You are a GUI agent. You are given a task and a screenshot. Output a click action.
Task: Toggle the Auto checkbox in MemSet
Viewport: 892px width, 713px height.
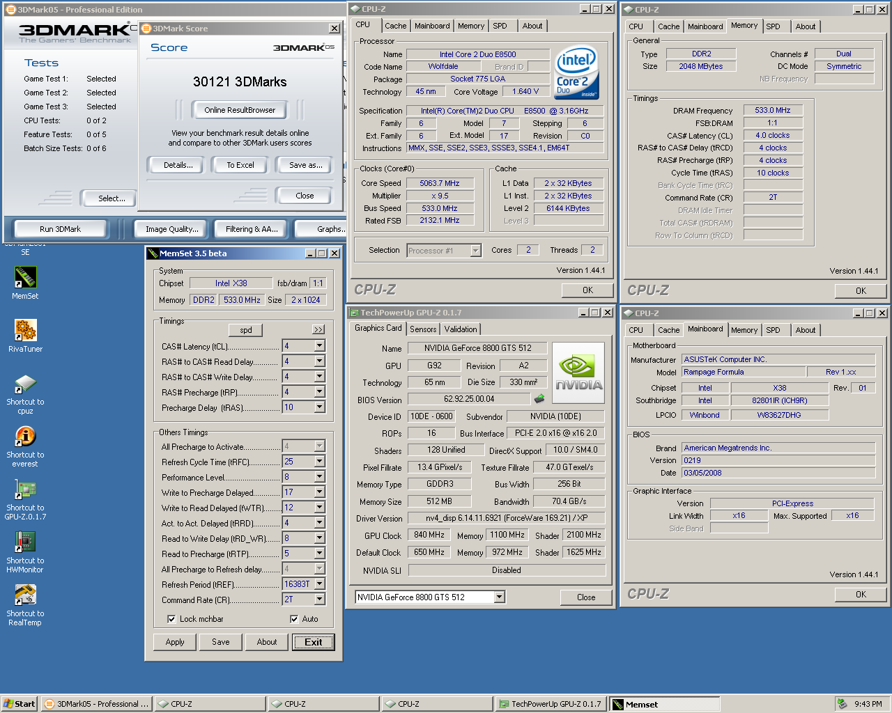[294, 619]
